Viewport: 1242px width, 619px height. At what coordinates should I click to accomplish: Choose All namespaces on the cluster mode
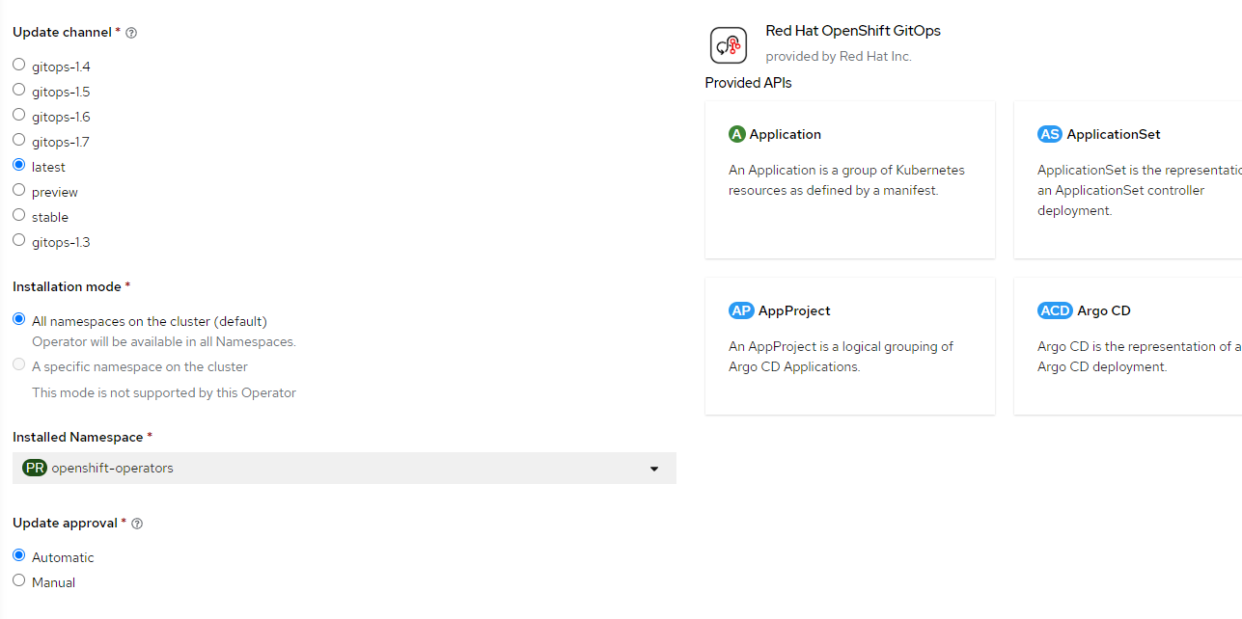click(x=19, y=319)
